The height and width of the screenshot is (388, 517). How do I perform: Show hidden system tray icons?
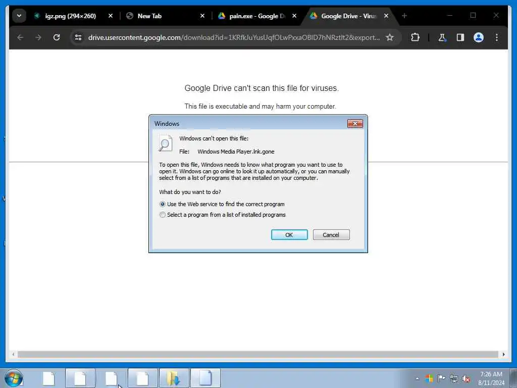pyautogui.click(x=417, y=378)
